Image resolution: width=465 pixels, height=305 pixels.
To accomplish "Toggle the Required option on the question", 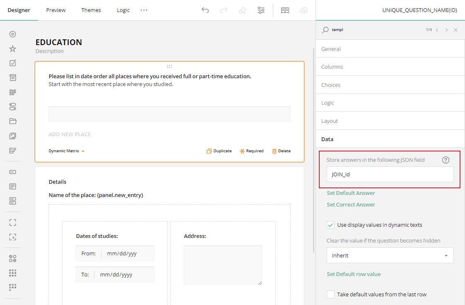I will click(x=251, y=151).
